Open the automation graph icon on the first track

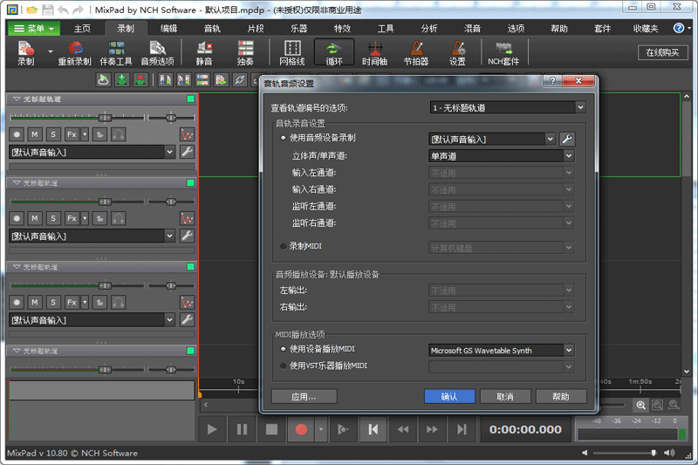coord(187,134)
